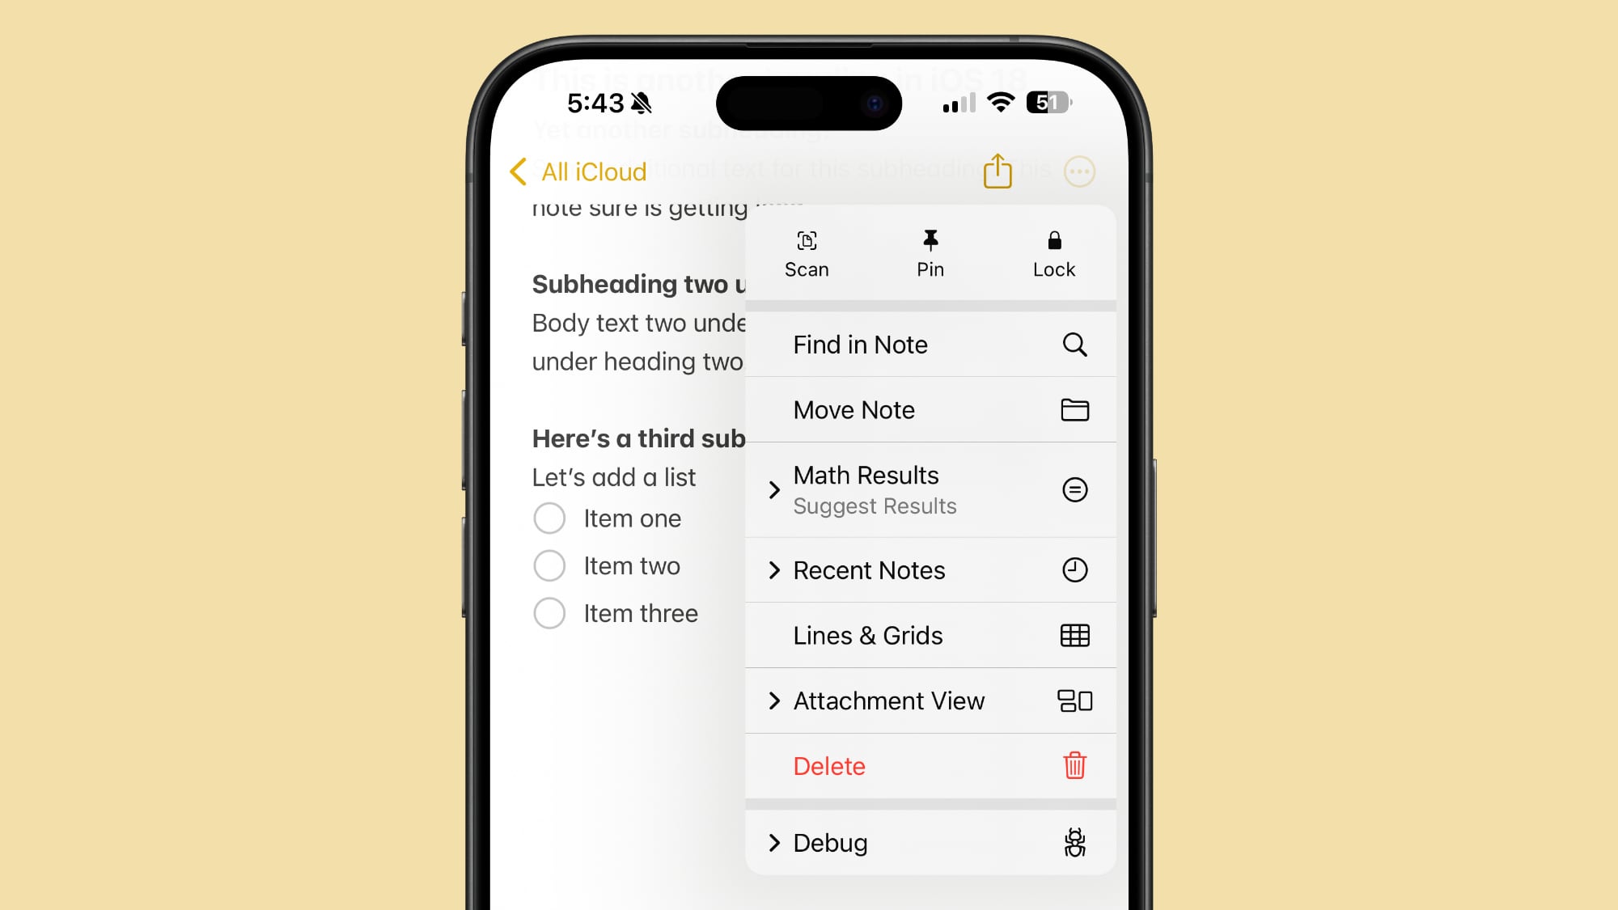Tap the Lines & Grids grid icon
The width and height of the screenshot is (1618, 910).
click(1074, 636)
